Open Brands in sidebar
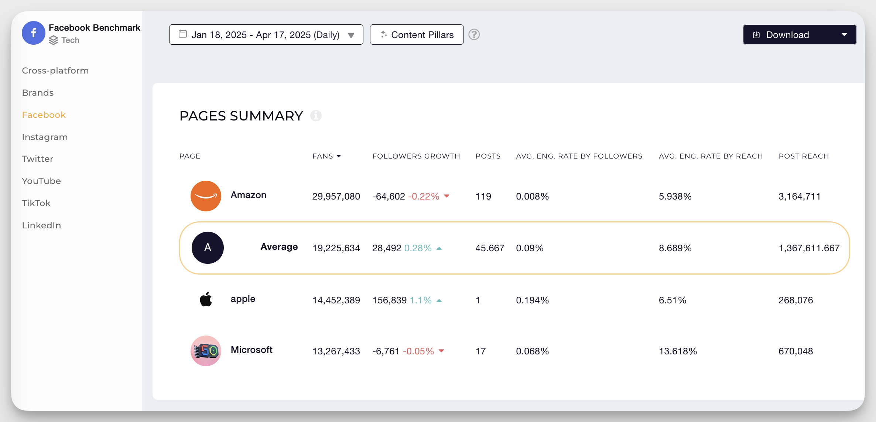Image resolution: width=876 pixels, height=422 pixels. tap(38, 93)
